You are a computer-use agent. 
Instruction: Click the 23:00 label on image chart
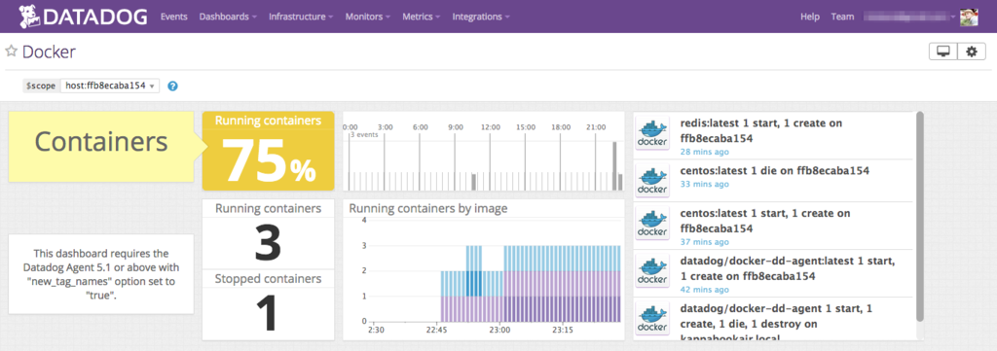[x=500, y=330]
